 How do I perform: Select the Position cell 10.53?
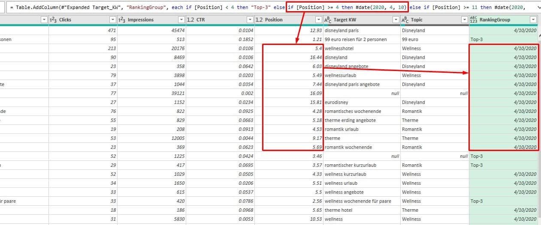click(288, 219)
